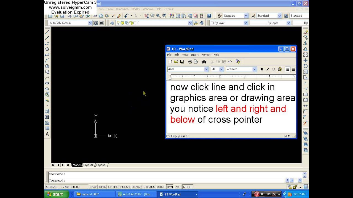Expand the layer list dropdown showing 0
This screenshot has height=198, width=353.
(x=190, y=23)
